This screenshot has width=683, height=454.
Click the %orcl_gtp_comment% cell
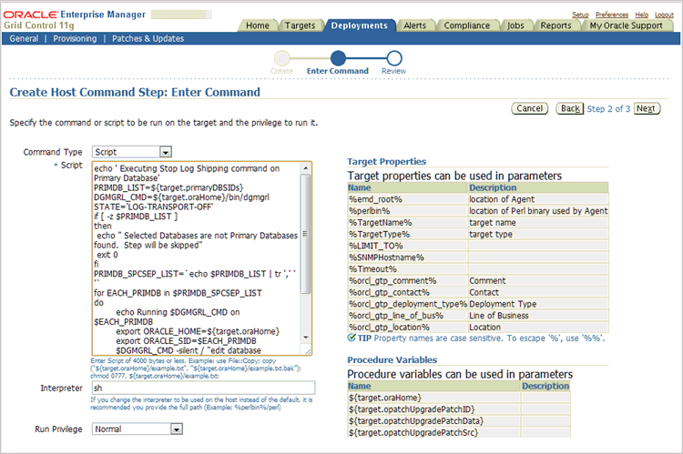(408, 281)
